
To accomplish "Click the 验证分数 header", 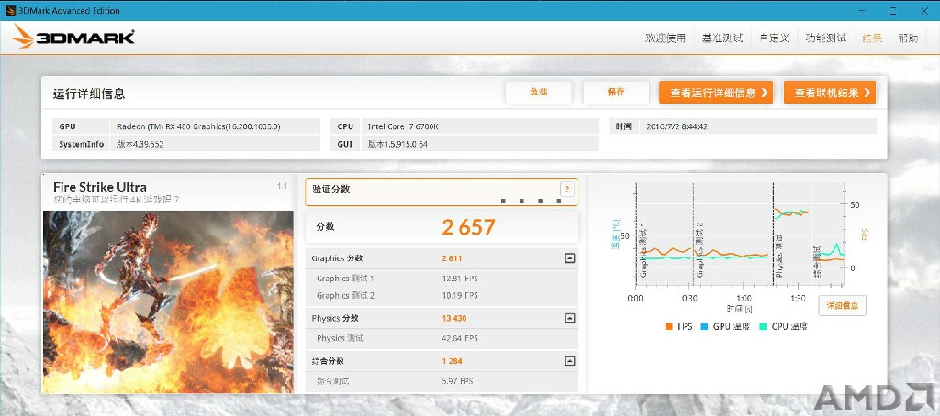I will pos(330,189).
